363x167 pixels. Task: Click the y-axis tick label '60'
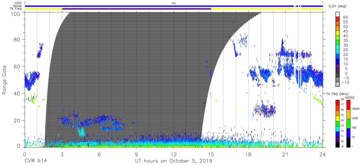point(17,66)
